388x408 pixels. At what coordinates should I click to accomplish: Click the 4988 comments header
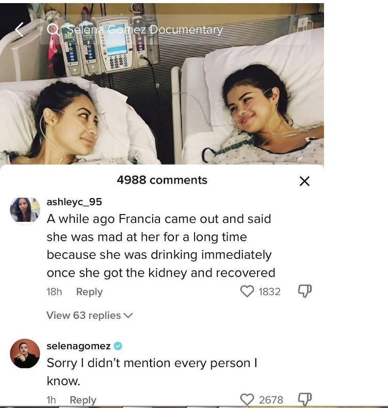coord(162,180)
